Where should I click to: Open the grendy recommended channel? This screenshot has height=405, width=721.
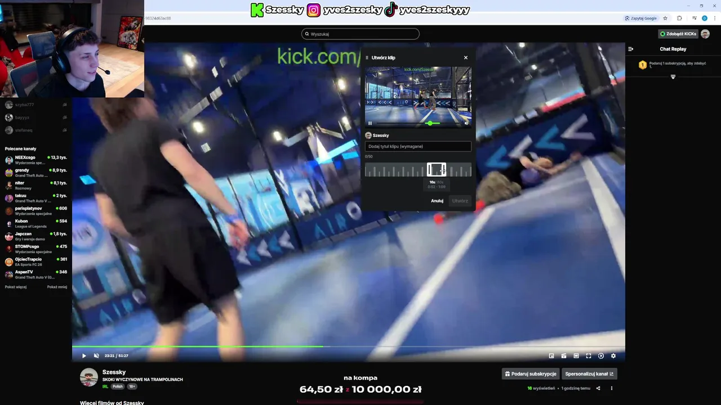coord(35,173)
